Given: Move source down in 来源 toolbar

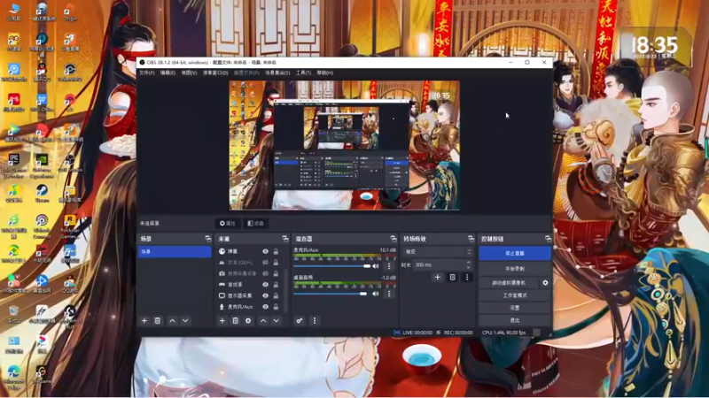Looking at the screenshot, I should click(x=277, y=321).
